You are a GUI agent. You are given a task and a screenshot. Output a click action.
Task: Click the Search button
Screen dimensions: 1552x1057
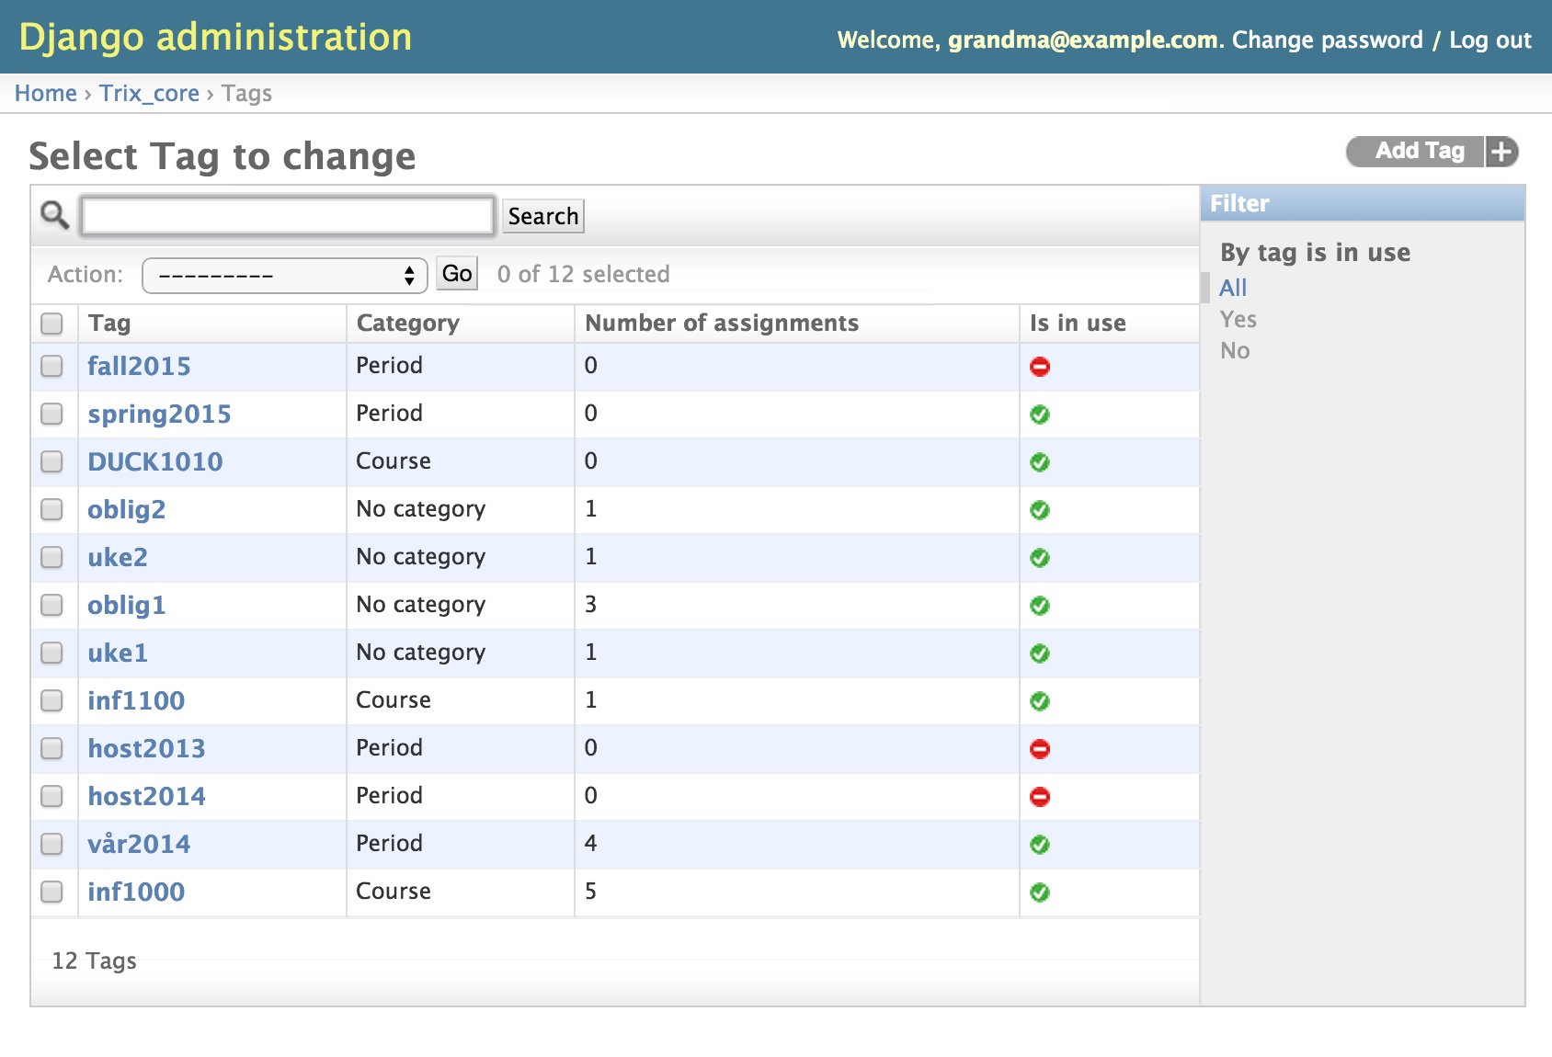[x=543, y=216]
